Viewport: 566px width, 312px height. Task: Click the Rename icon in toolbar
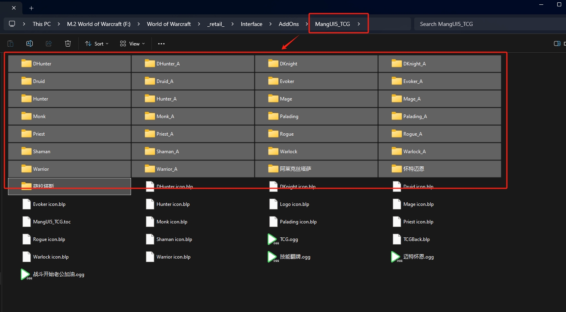pos(30,43)
